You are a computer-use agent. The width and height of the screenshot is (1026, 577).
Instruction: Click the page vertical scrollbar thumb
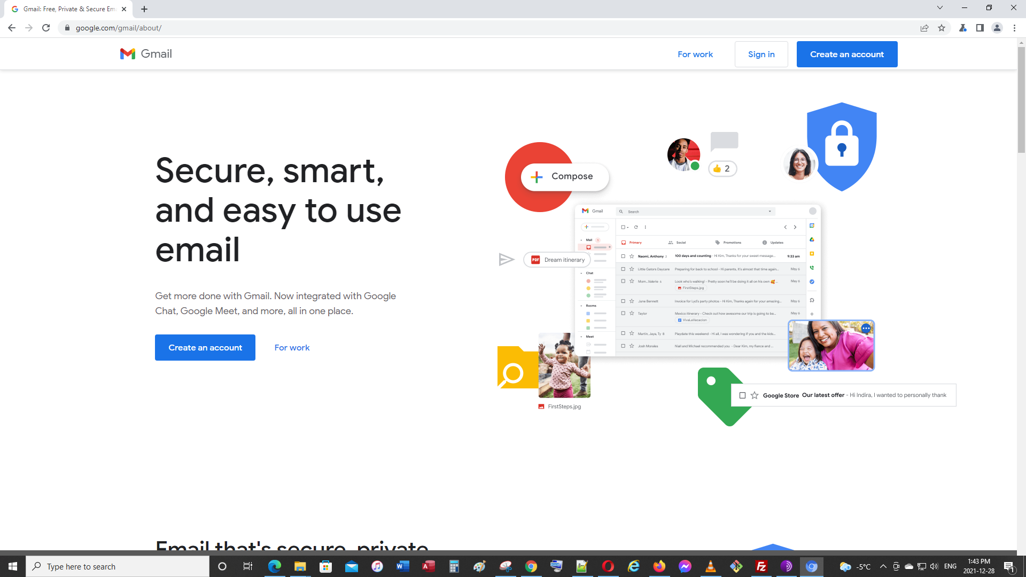click(1021, 99)
